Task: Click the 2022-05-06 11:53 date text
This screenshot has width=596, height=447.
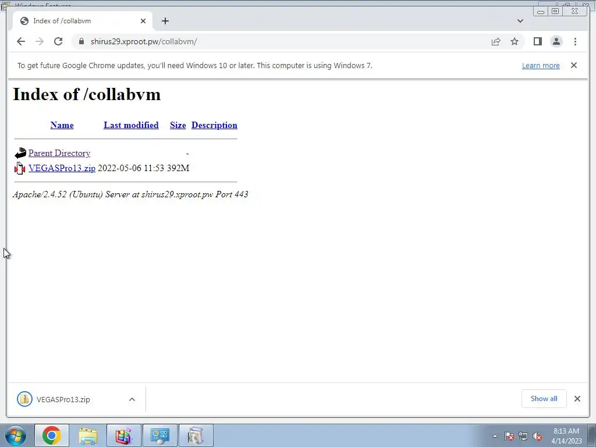Action: coord(131,168)
